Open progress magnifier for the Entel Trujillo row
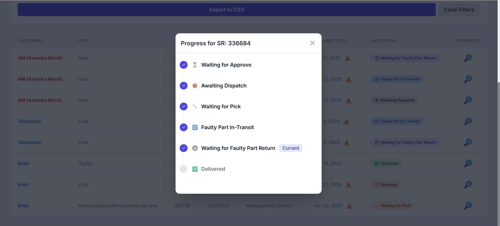 (468, 164)
